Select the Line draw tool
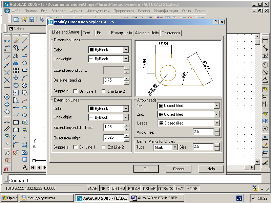The width and height of the screenshot is (271, 203). click(25, 41)
